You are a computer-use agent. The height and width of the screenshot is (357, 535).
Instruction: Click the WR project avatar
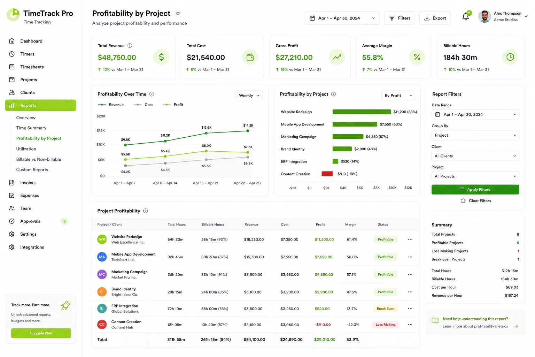pyautogui.click(x=102, y=240)
